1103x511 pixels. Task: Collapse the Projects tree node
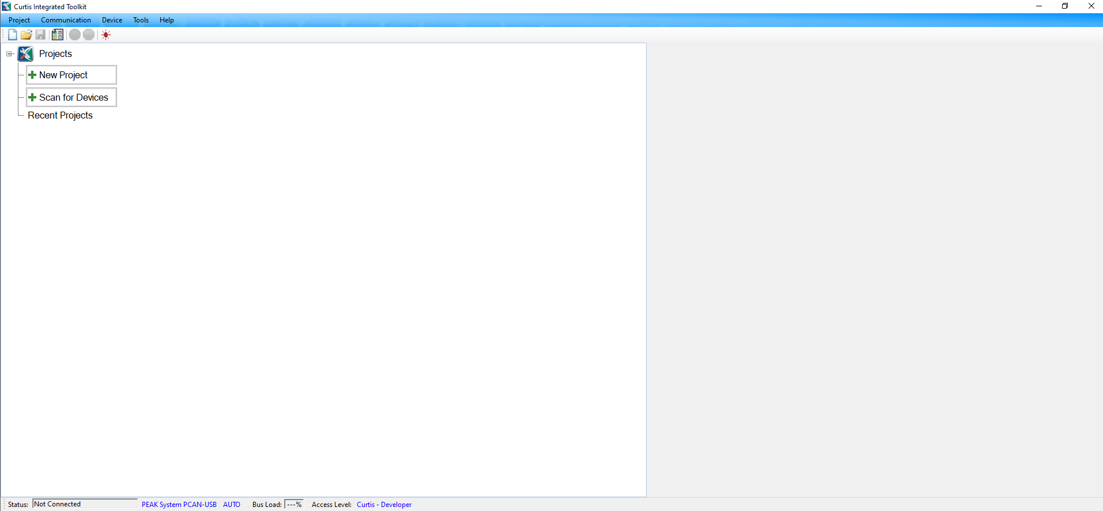[x=9, y=54]
